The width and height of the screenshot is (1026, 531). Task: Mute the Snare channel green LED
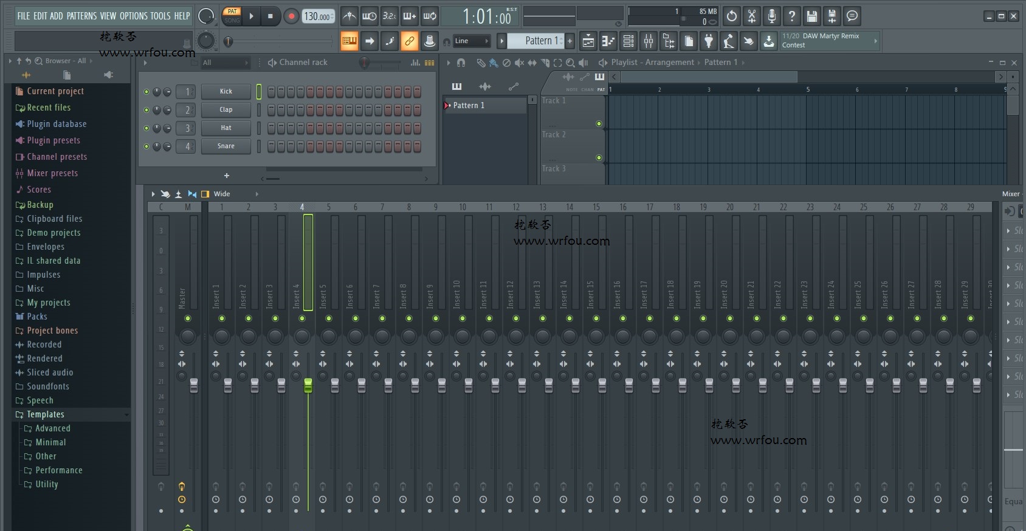[146, 146]
